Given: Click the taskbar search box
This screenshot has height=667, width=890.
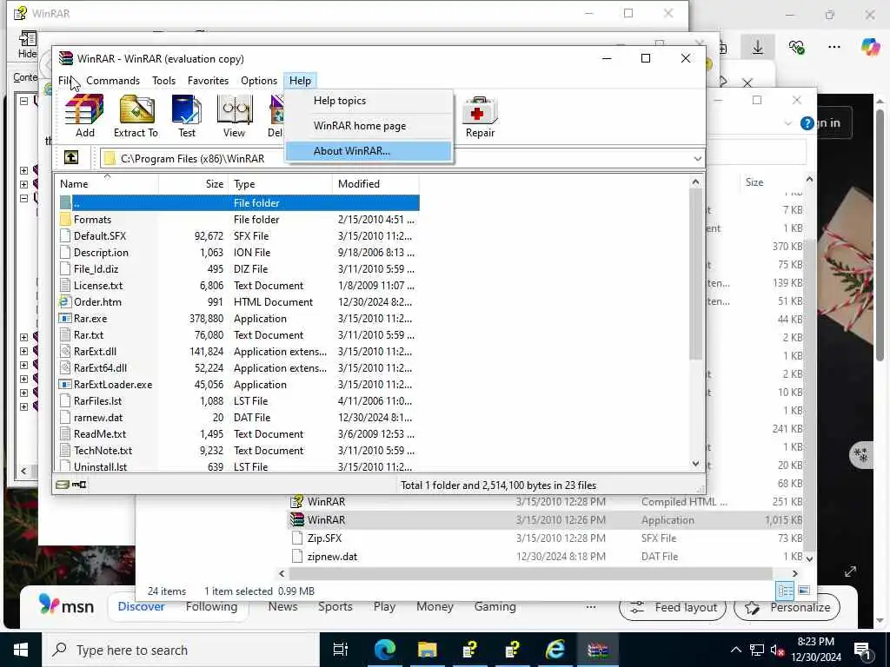Looking at the screenshot, I should tap(181, 650).
